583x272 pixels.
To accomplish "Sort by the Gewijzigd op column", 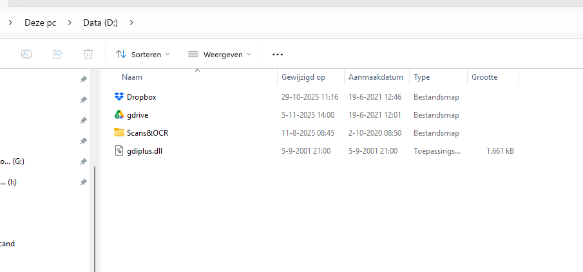I will pos(303,77).
